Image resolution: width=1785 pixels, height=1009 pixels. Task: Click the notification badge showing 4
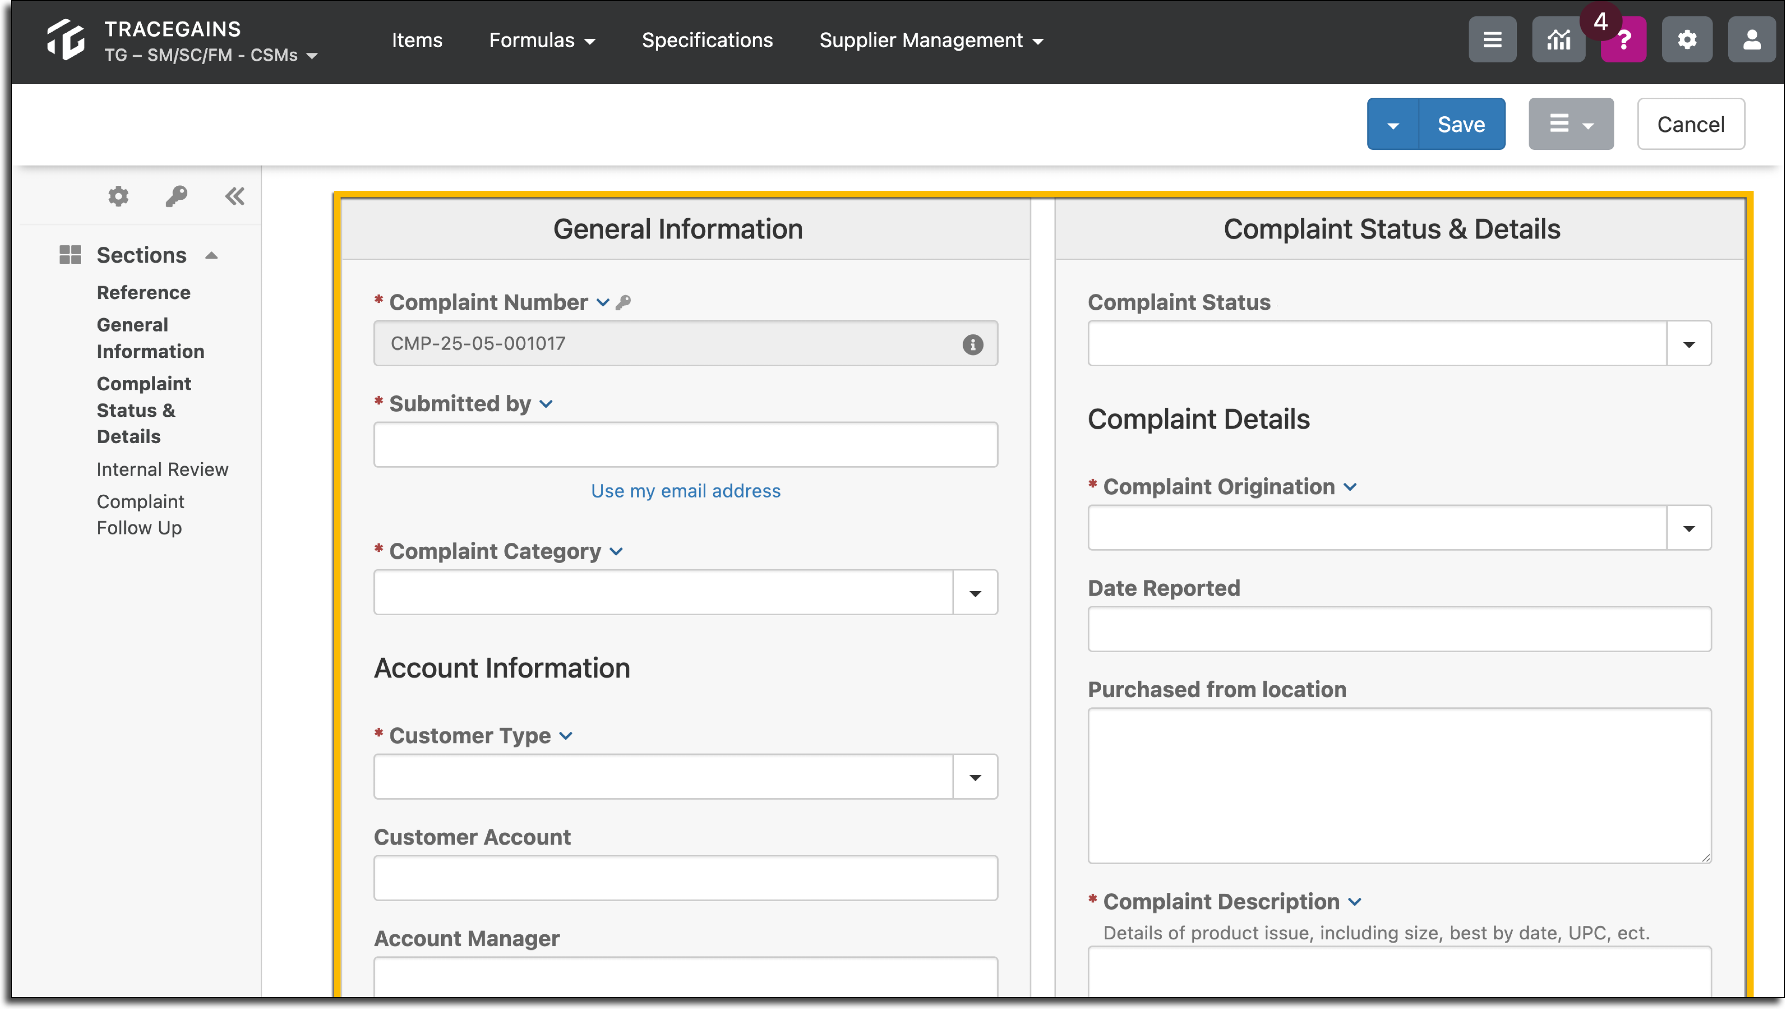(1600, 22)
